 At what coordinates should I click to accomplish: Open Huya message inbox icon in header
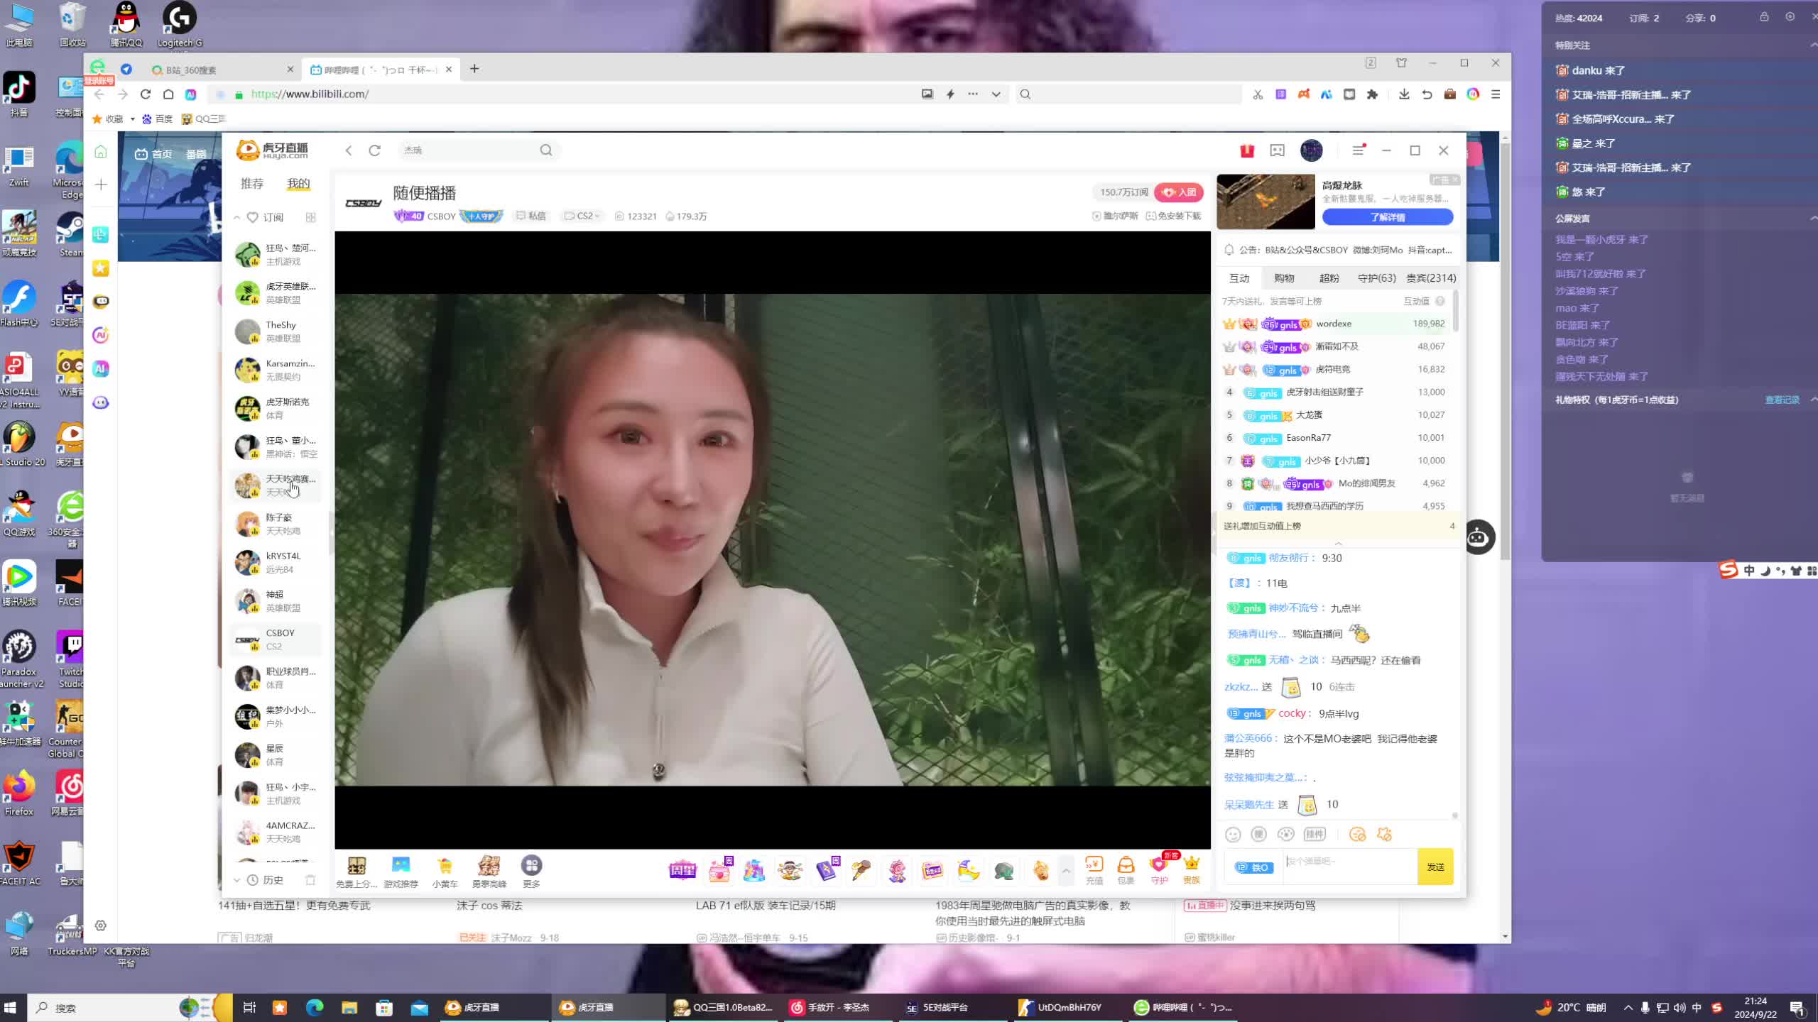(1277, 150)
